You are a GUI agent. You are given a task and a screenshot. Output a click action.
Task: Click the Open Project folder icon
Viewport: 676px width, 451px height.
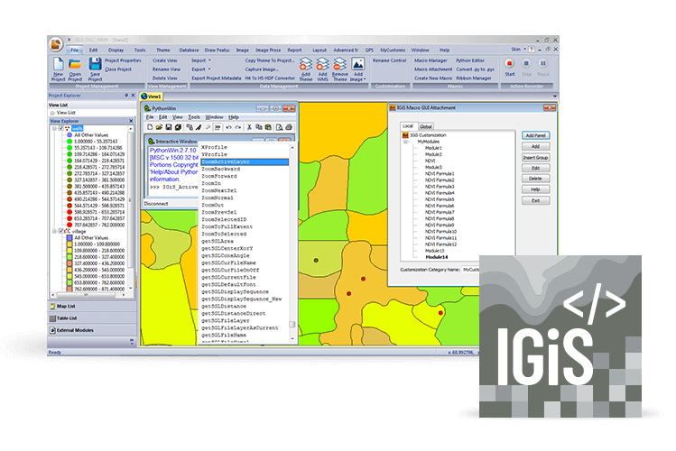coord(75,64)
